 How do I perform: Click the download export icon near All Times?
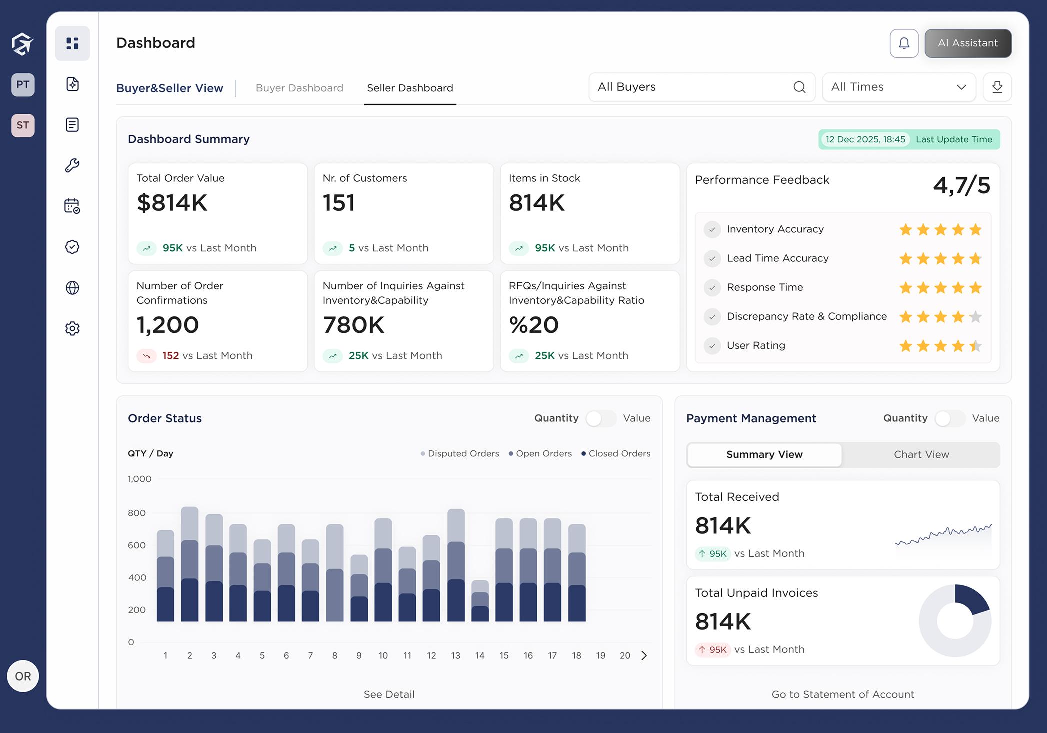pos(997,87)
